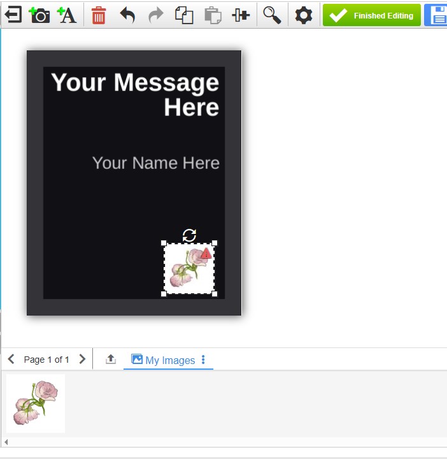Click the red warning icon on flower image
This screenshot has height=459, width=447.
pos(206,254)
